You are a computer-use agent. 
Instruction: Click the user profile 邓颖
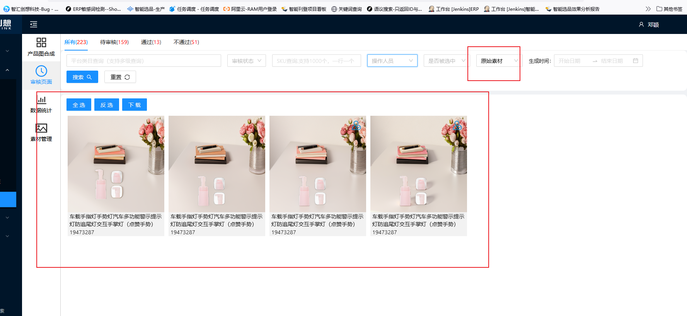(649, 25)
